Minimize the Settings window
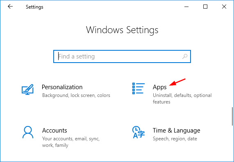 pos(186,7)
